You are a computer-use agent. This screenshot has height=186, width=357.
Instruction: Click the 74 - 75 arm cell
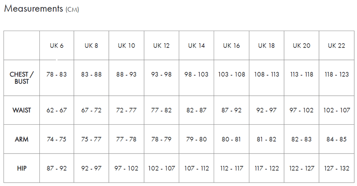pos(56,139)
